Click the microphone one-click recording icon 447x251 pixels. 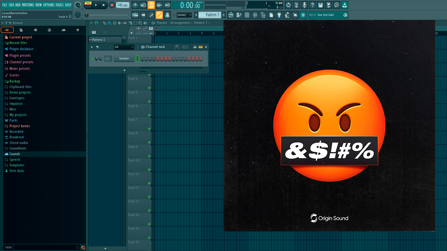[304, 5]
